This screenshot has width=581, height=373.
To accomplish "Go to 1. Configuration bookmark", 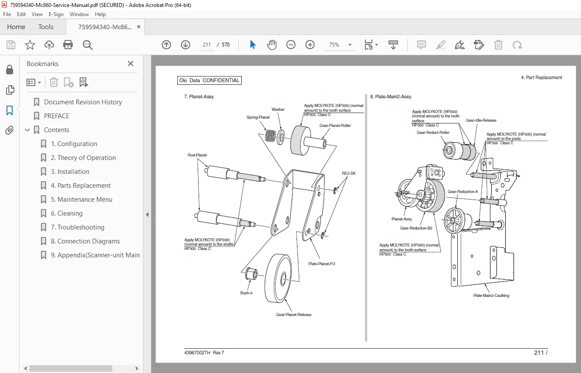I will click(x=74, y=144).
